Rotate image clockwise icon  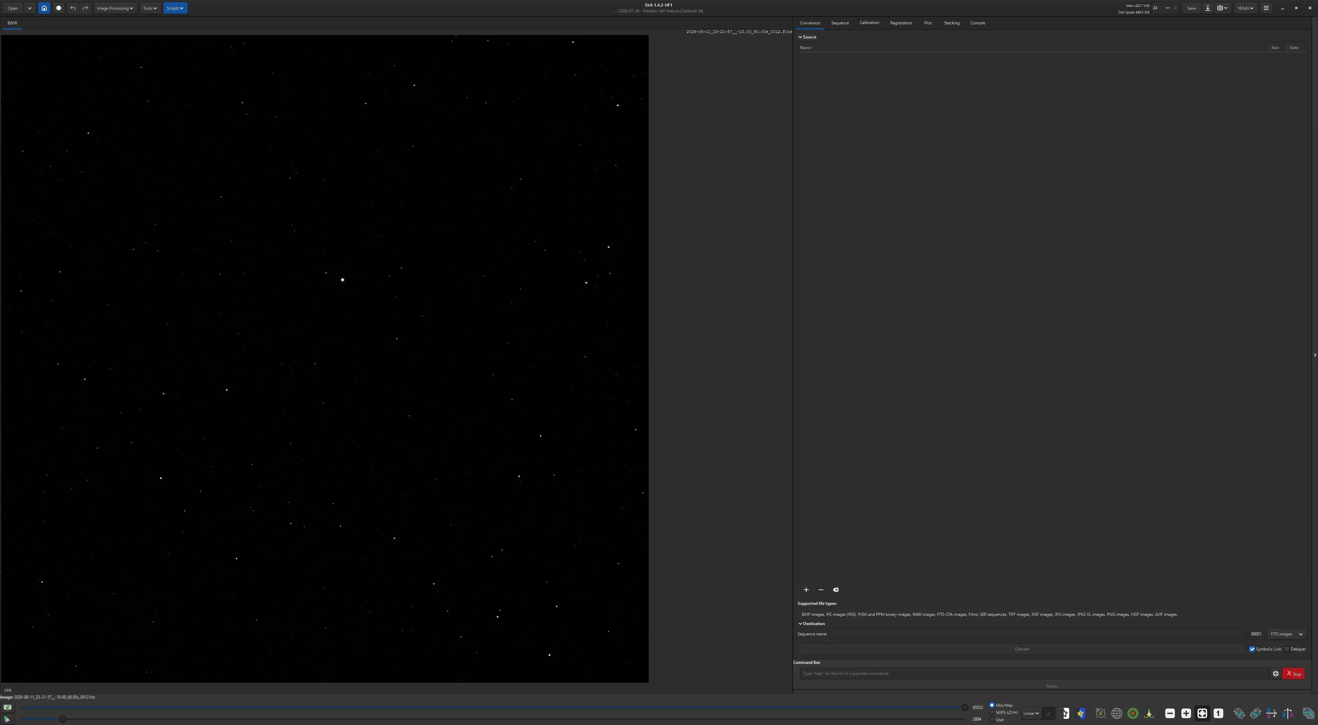[x=1256, y=713]
